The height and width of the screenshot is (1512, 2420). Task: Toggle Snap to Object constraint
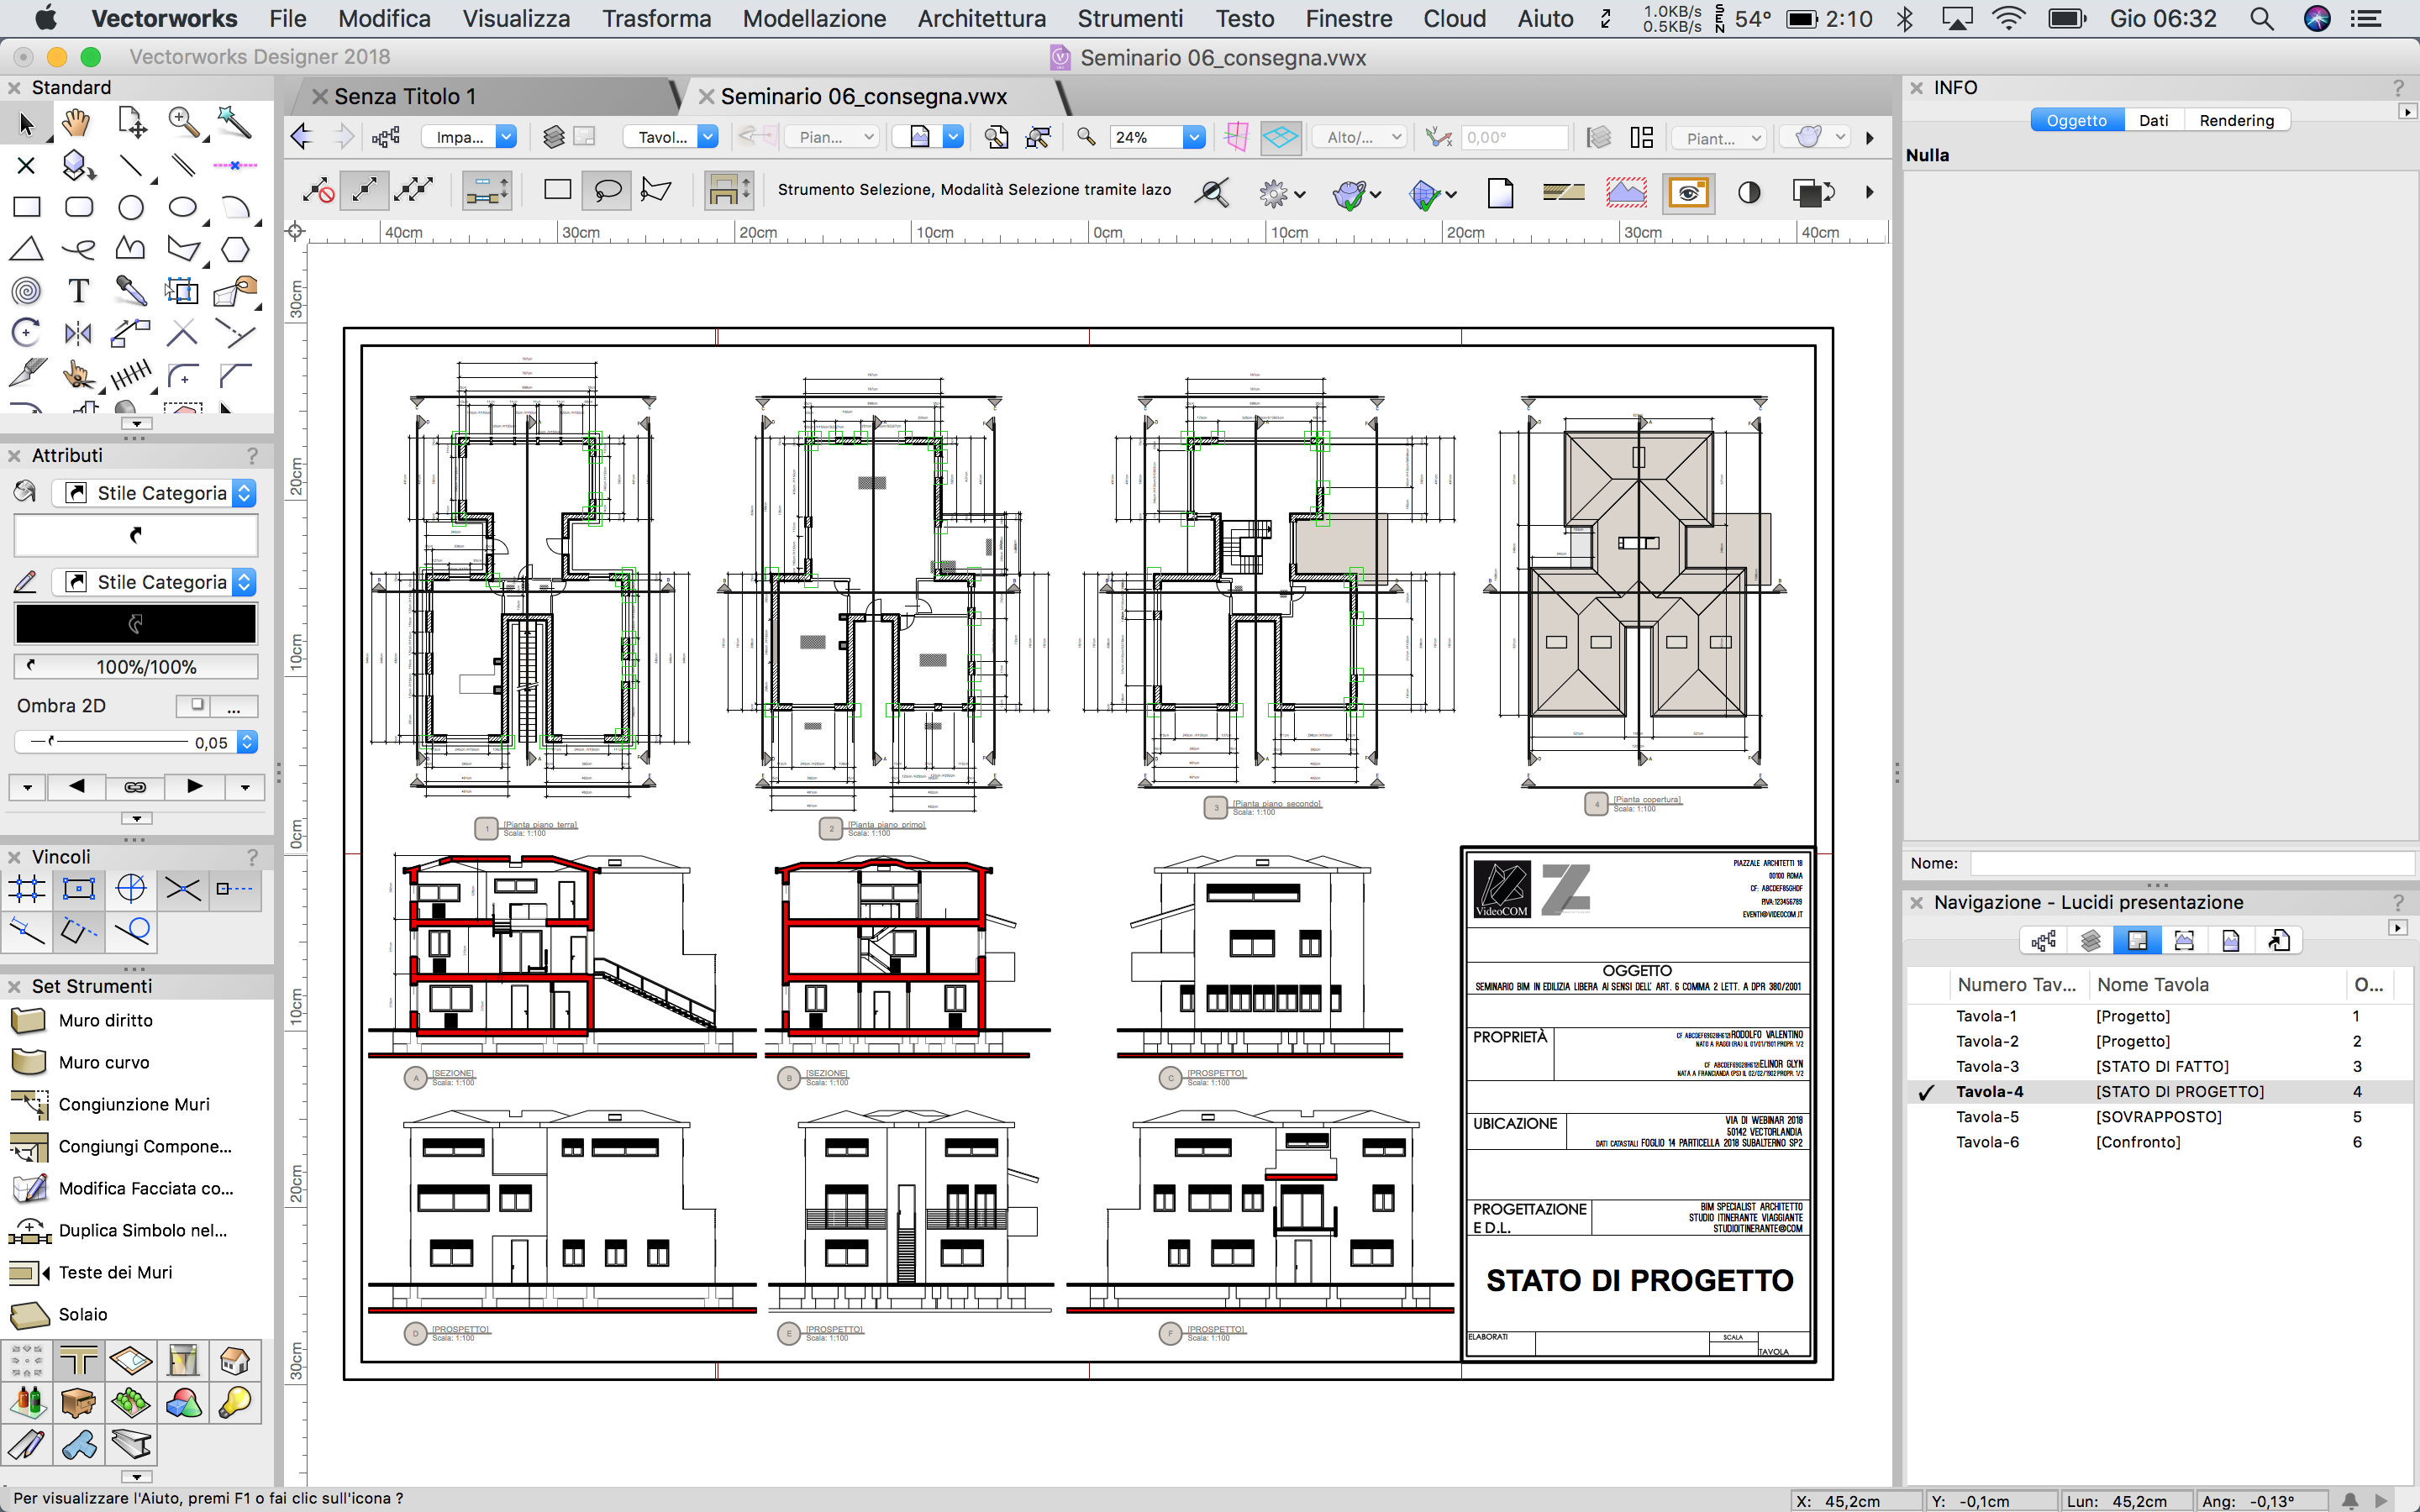(x=79, y=888)
